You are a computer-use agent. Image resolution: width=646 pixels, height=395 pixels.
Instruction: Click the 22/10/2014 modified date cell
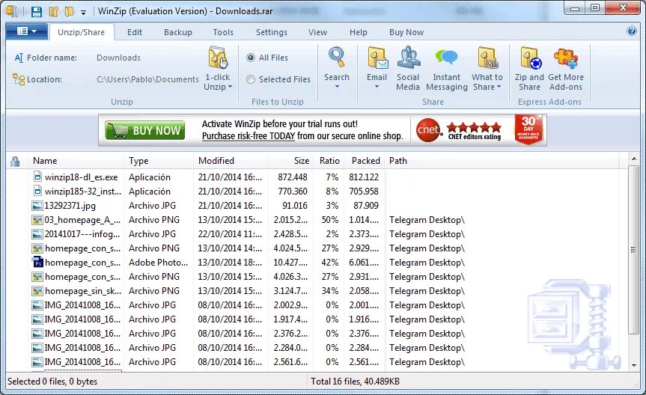tap(230, 234)
